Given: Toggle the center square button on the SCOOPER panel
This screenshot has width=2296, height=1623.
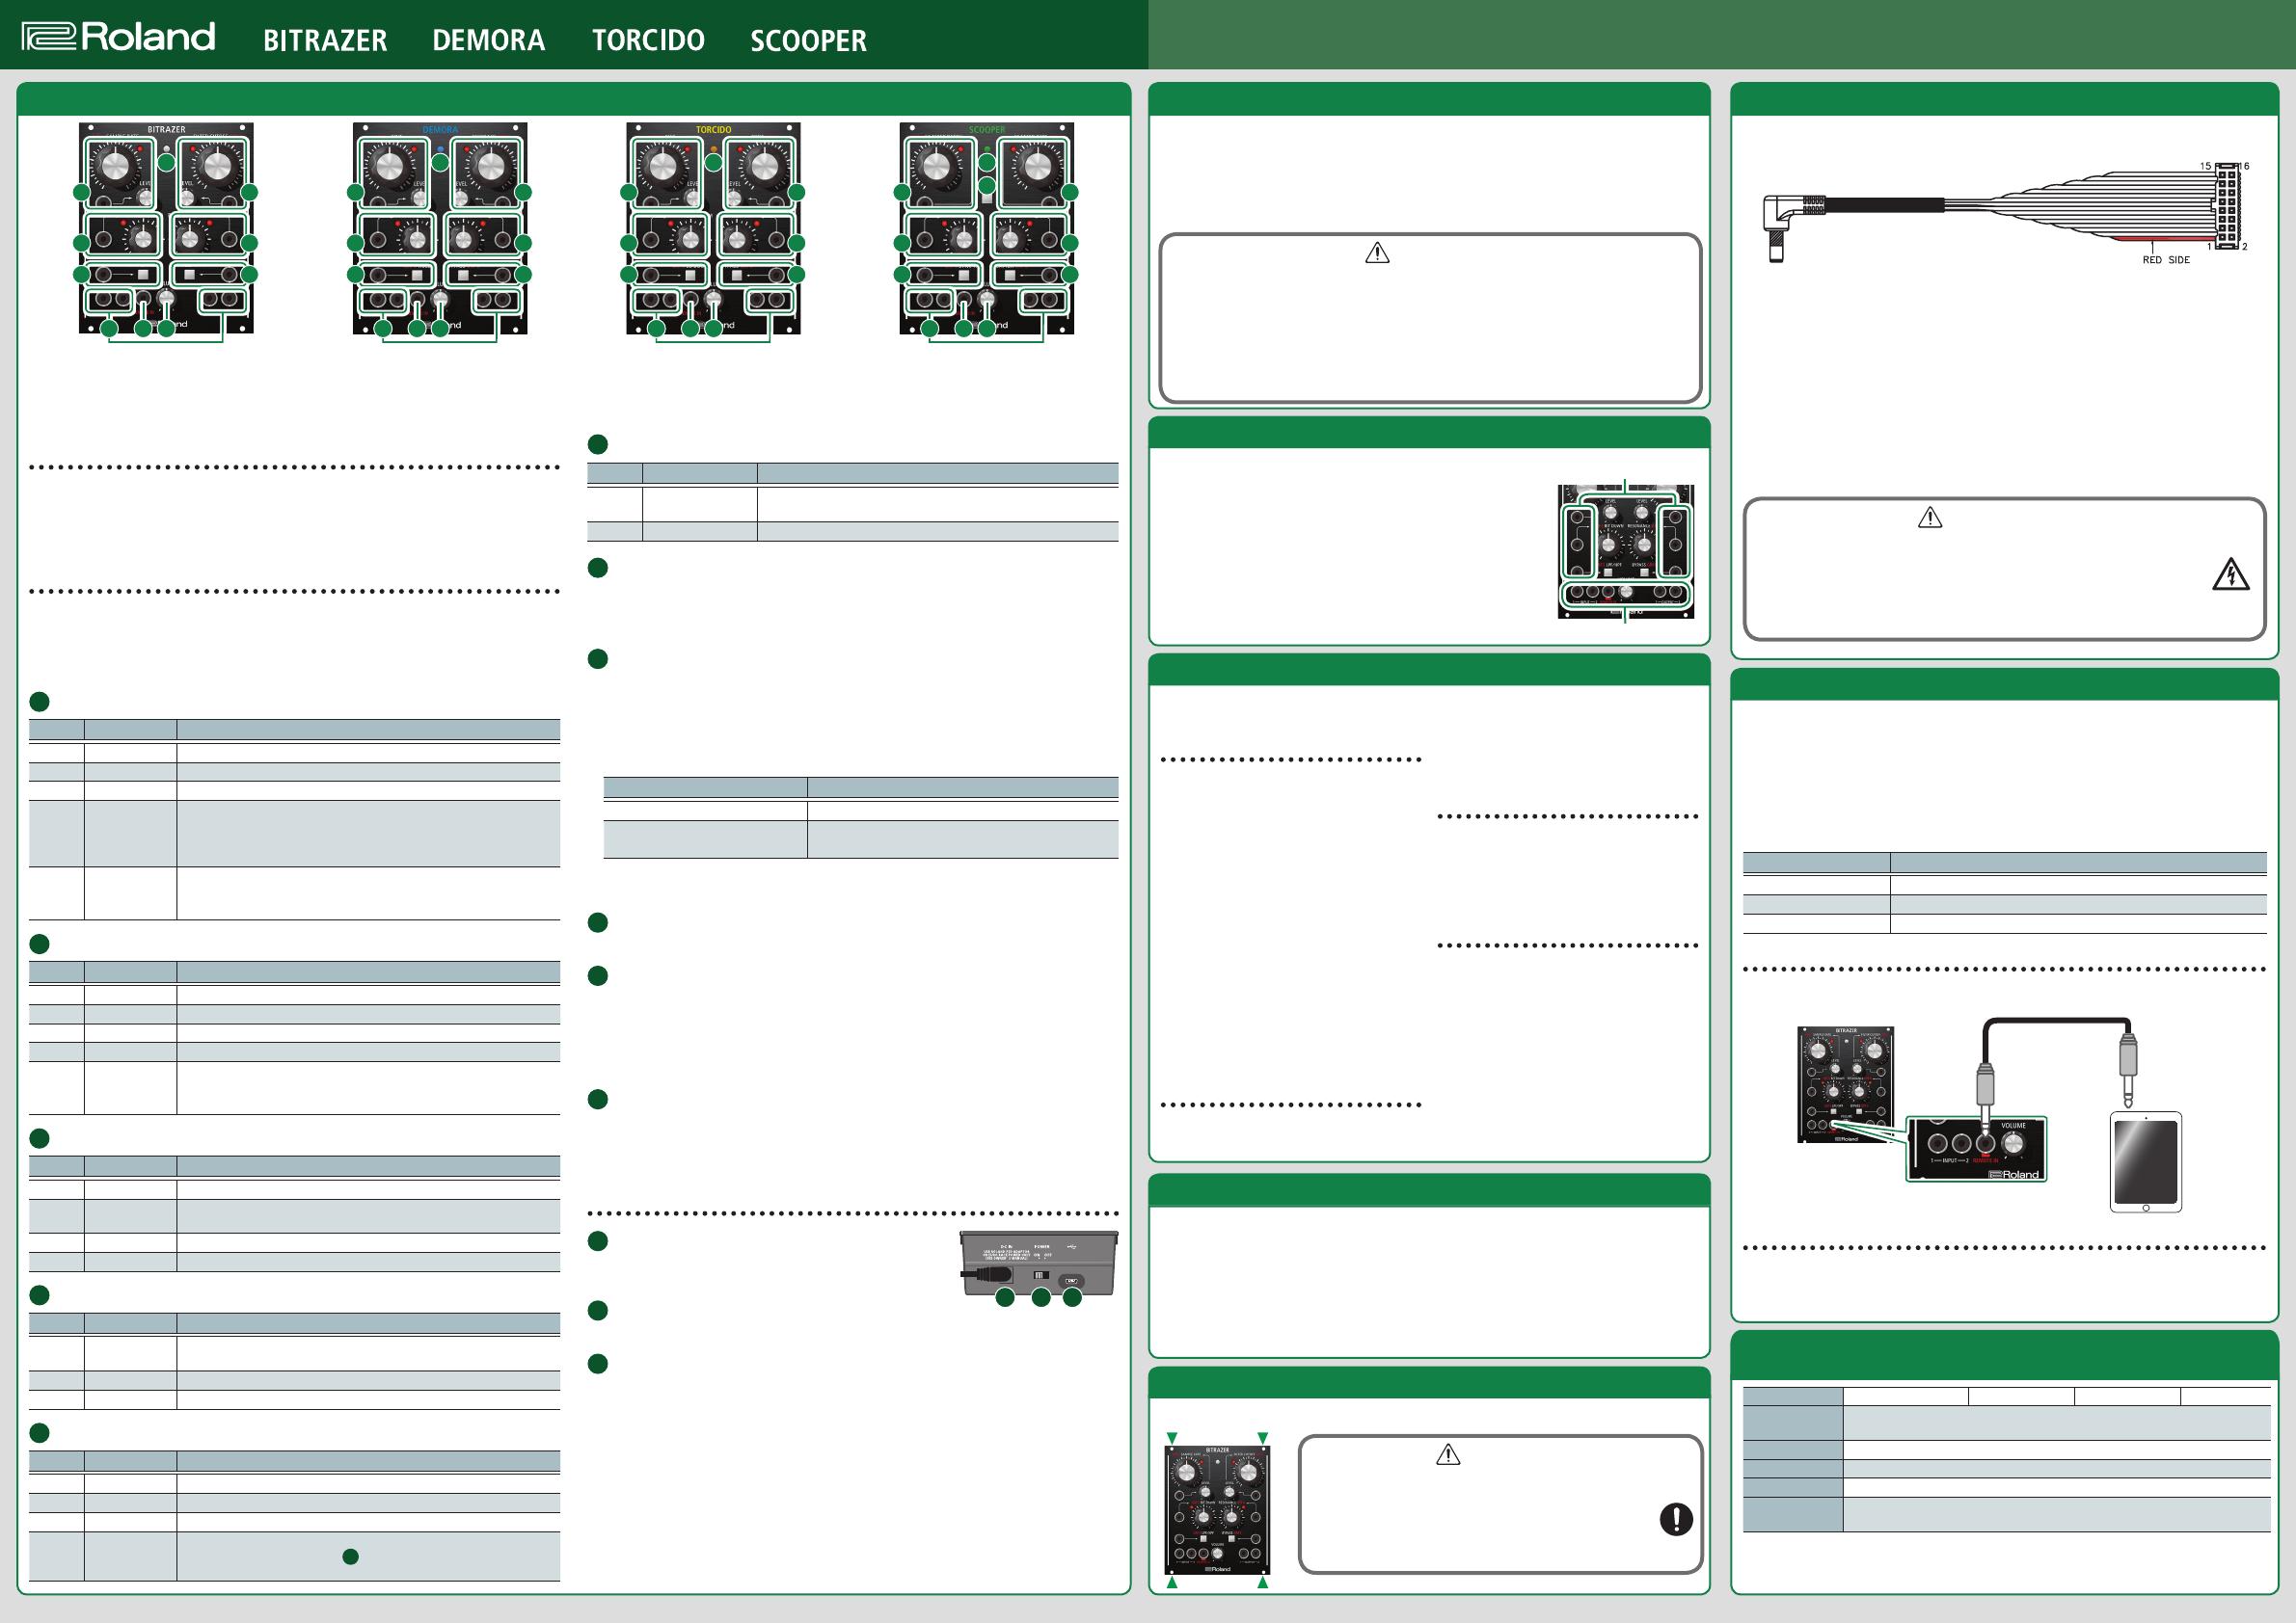Looking at the screenshot, I should click(x=987, y=198).
